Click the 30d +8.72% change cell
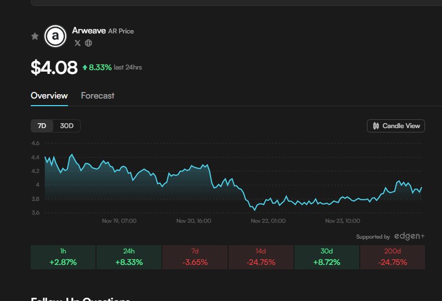The width and height of the screenshot is (442, 301). point(326,257)
